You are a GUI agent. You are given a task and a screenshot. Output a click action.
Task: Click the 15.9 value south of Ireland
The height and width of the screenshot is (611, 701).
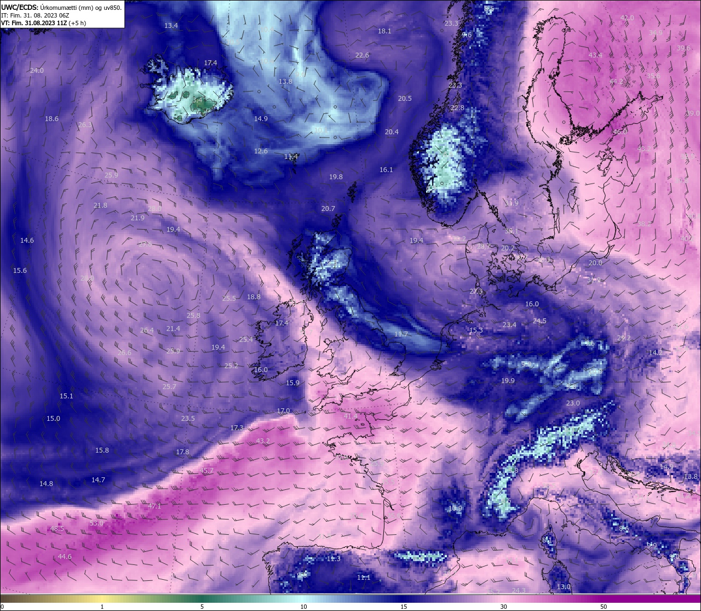tap(292, 383)
